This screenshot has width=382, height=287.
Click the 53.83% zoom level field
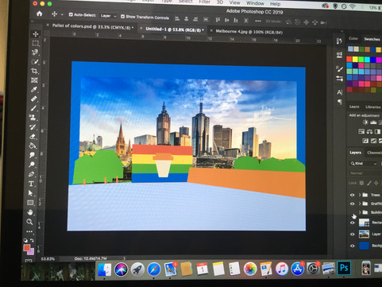pyautogui.click(x=48, y=258)
